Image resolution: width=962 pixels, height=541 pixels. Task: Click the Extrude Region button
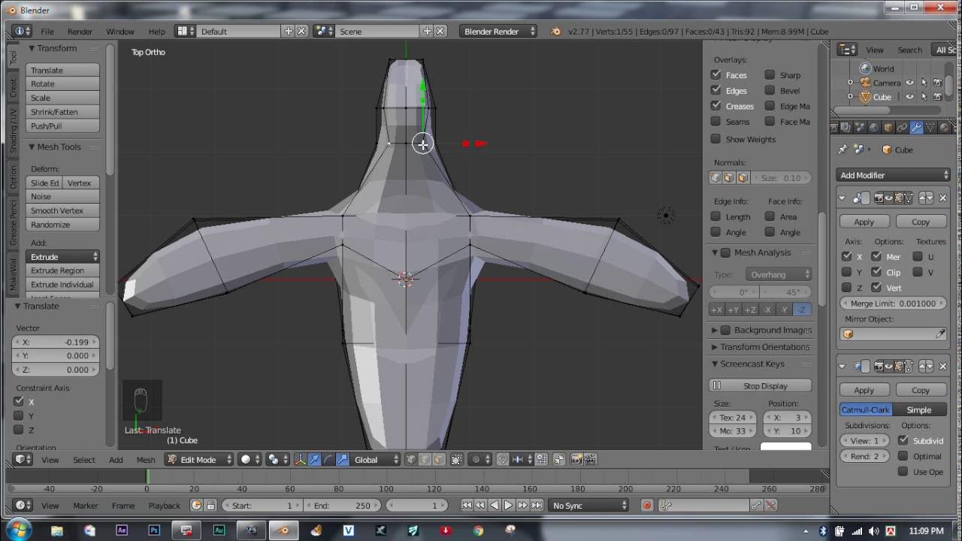pyautogui.click(x=63, y=270)
